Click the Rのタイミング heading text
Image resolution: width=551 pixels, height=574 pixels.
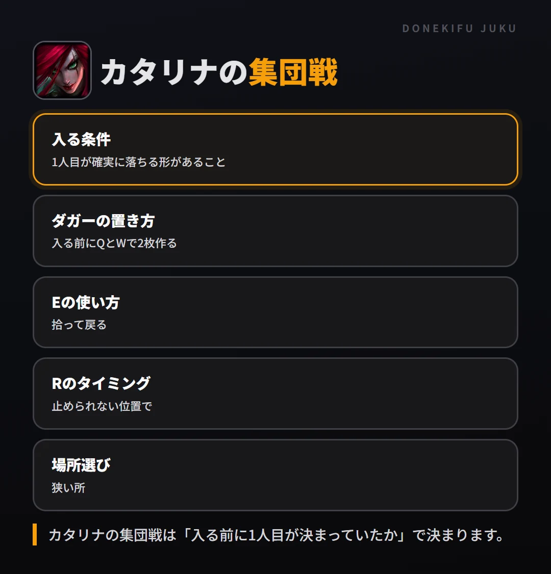[x=101, y=384]
